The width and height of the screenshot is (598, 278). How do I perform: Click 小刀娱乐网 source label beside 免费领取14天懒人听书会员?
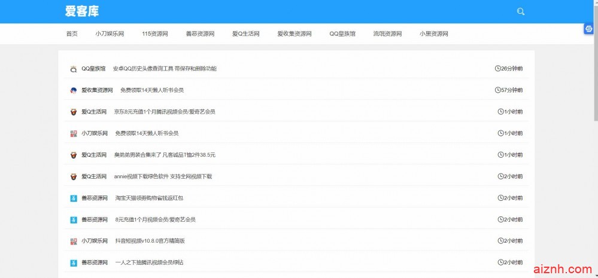(x=95, y=133)
